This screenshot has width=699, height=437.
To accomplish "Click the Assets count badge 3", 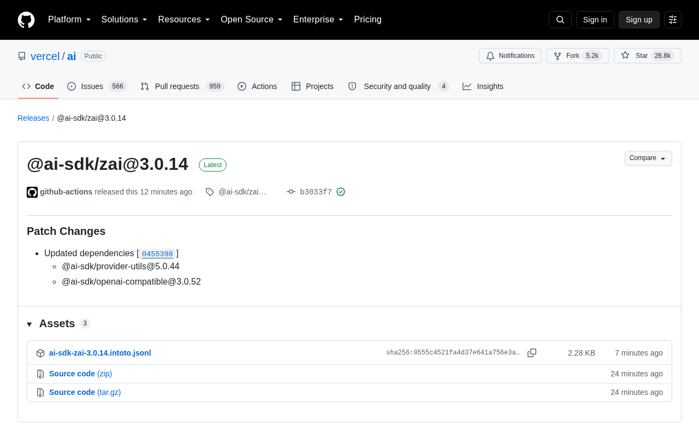I will coord(85,323).
